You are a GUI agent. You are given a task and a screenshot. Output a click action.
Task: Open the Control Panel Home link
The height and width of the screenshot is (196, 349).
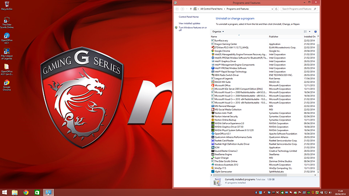tap(189, 17)
